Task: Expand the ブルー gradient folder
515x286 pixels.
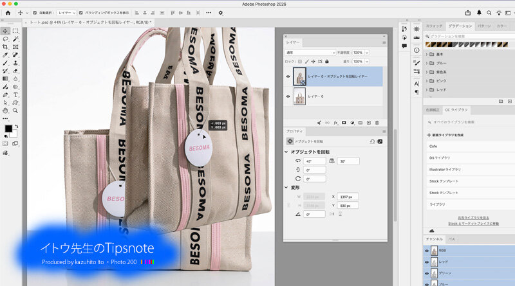Action: click(x=427, y=63)
